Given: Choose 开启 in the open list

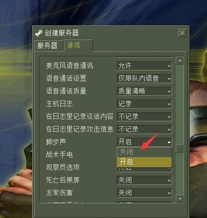Looking at the screenshot, I should tap(144, 162).
